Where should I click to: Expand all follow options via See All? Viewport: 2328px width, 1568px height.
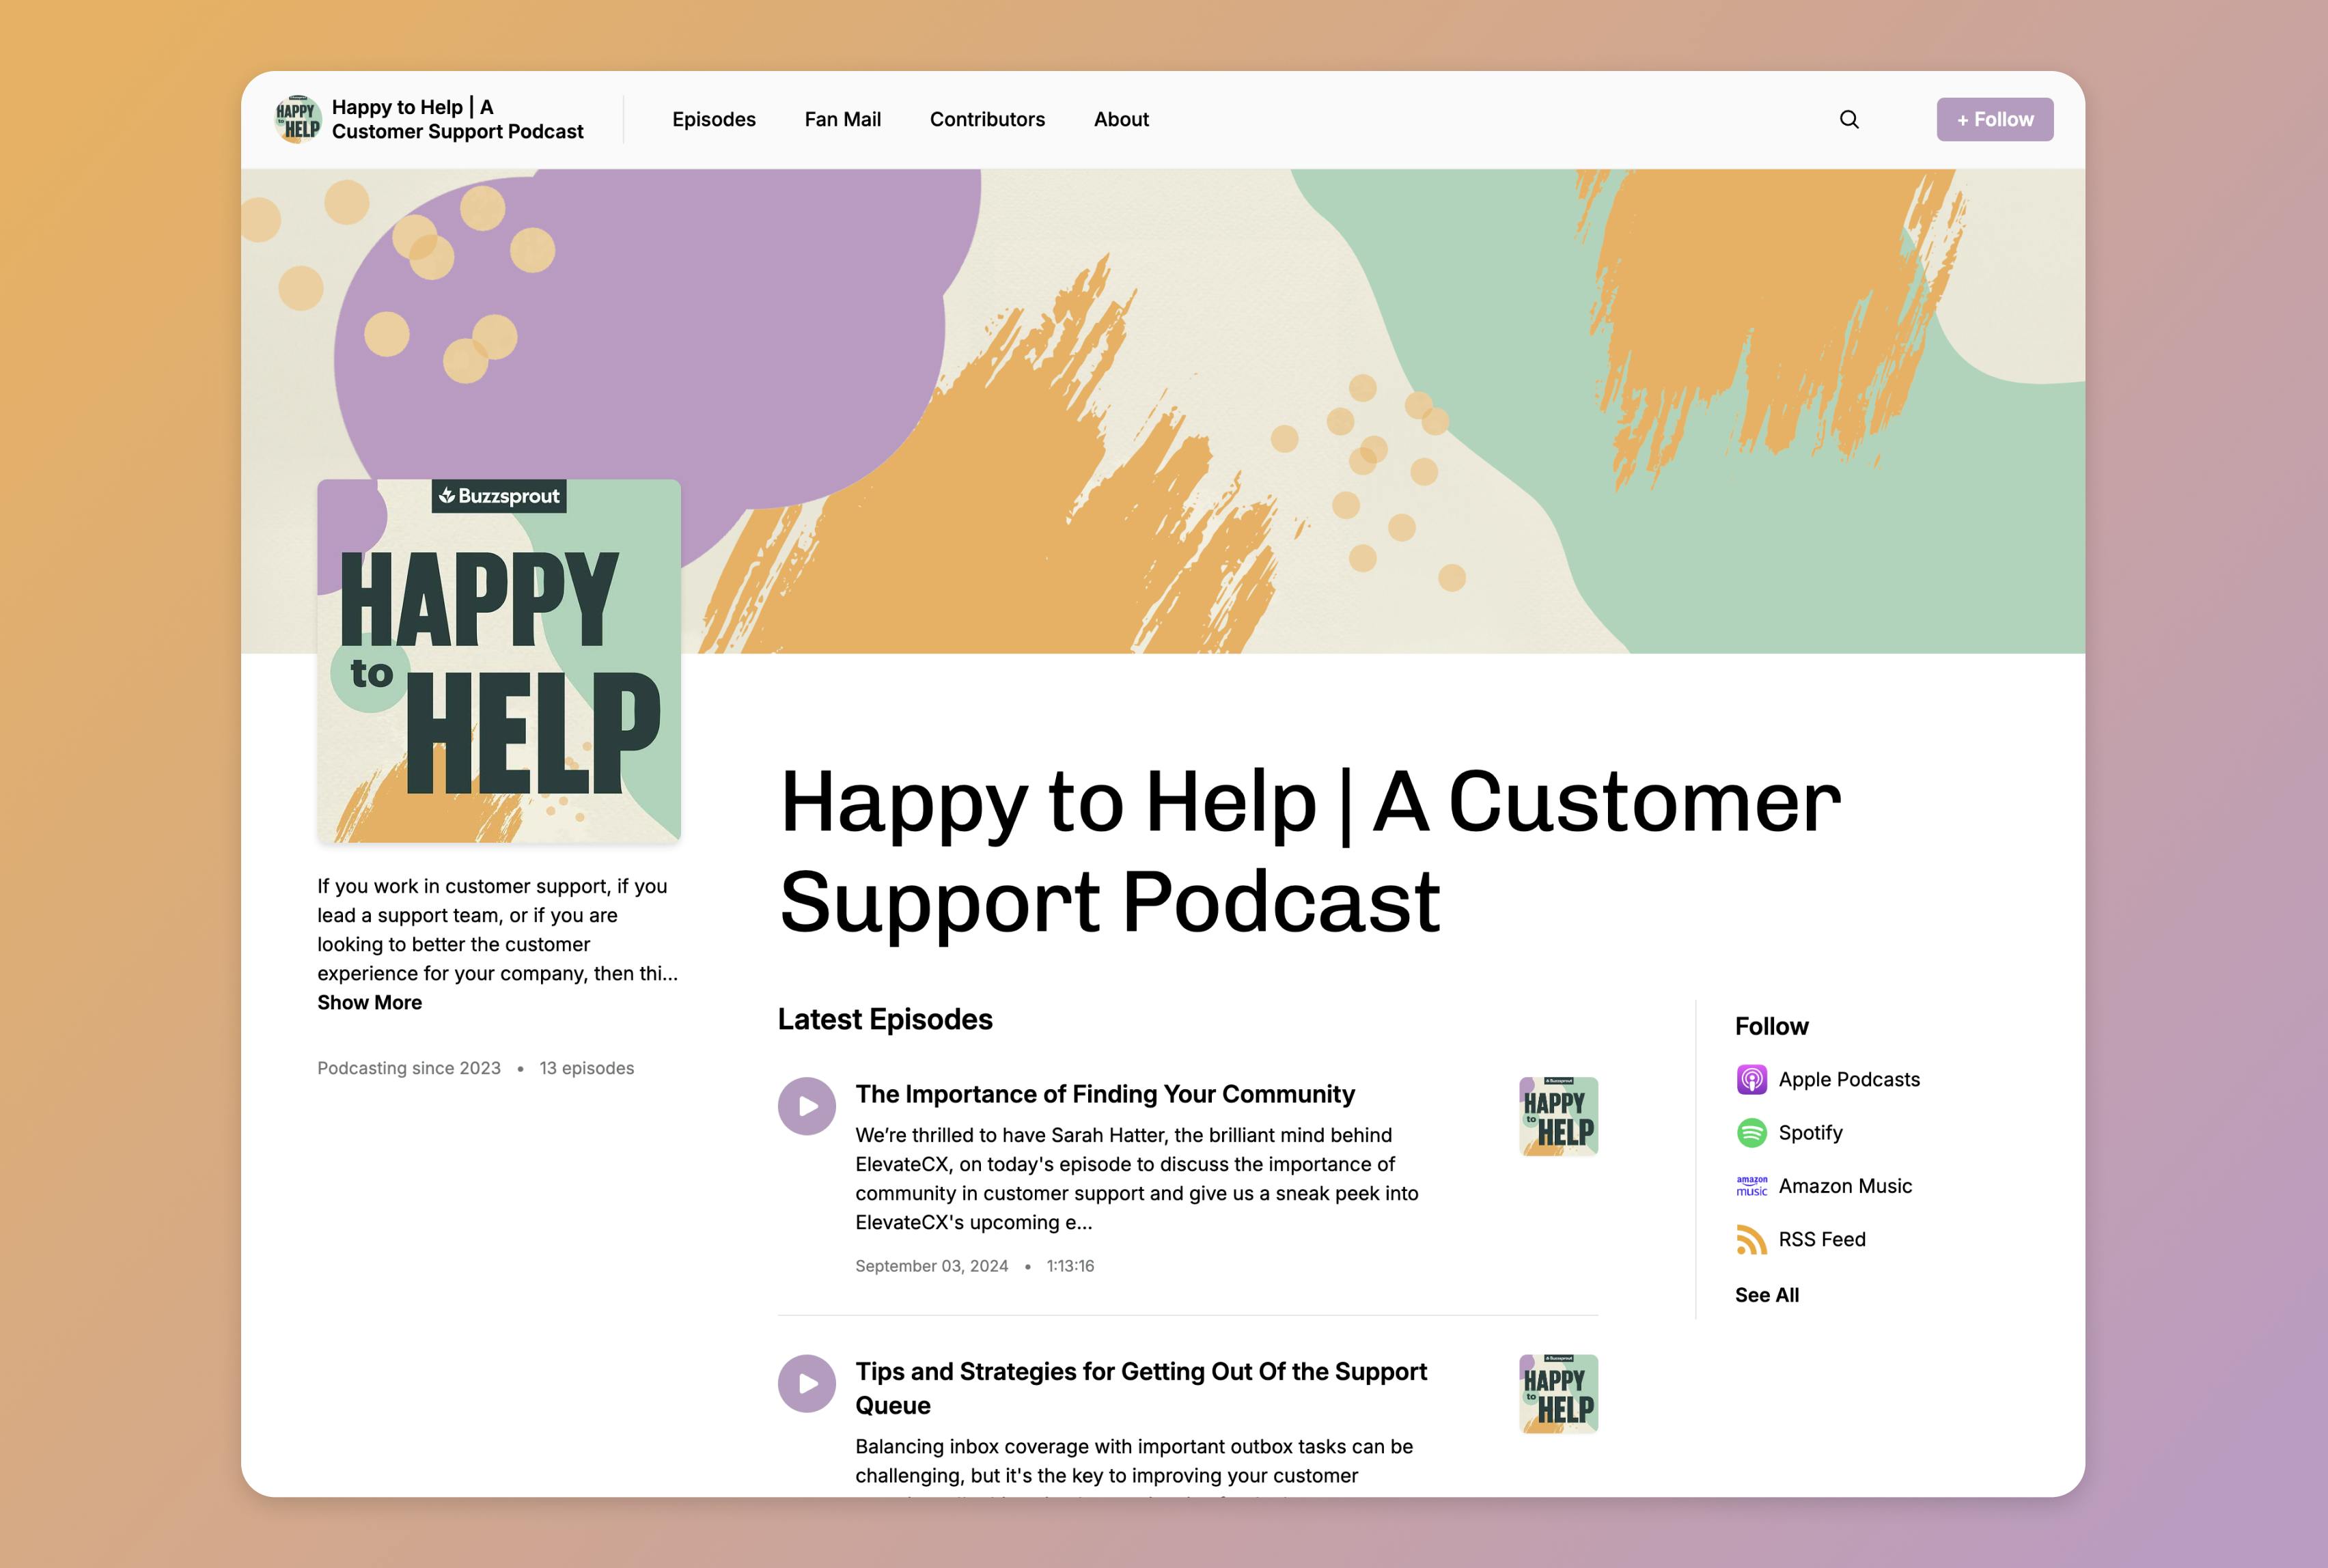1766,1294
